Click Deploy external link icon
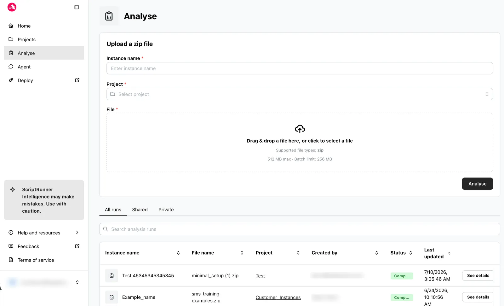Viewport: 504px width, 306px height. [x=77, y=80]
